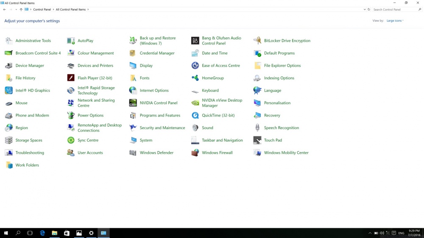The width and height of the screenshot is (424, 238).
Task: Open the BitLocker Drive Encryption icon
Action: coord(257,41)
